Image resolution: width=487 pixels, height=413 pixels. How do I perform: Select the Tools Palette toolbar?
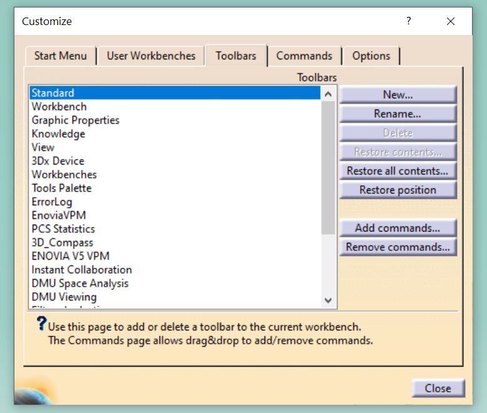[x=61, y=188]
